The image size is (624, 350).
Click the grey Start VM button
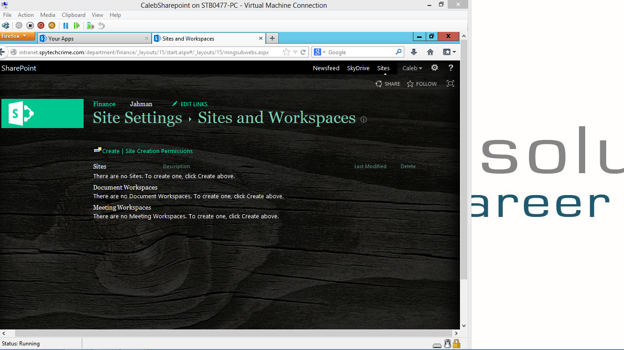pos(19,26)
